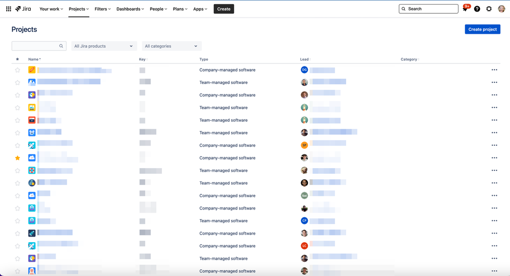Sort projects by the Name column
Screen dimensions: 510x276
[35, 59]
